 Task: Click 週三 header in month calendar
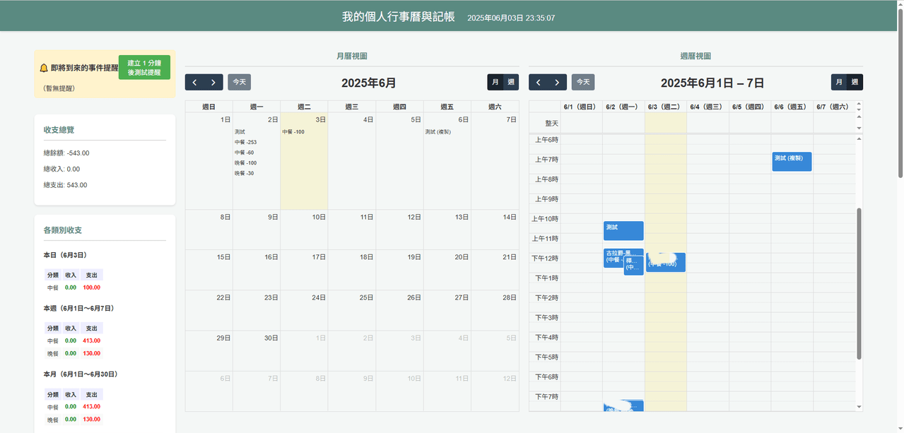pos(352,107)
